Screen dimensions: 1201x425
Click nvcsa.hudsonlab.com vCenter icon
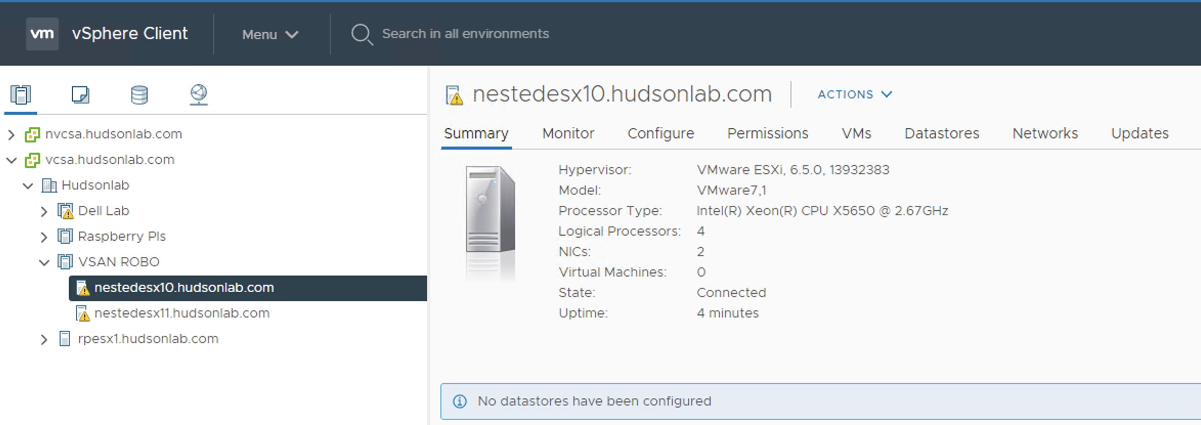32,134
